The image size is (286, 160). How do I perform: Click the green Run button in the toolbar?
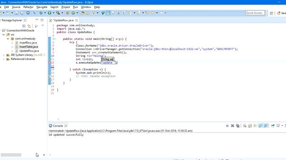click(50, 13)
